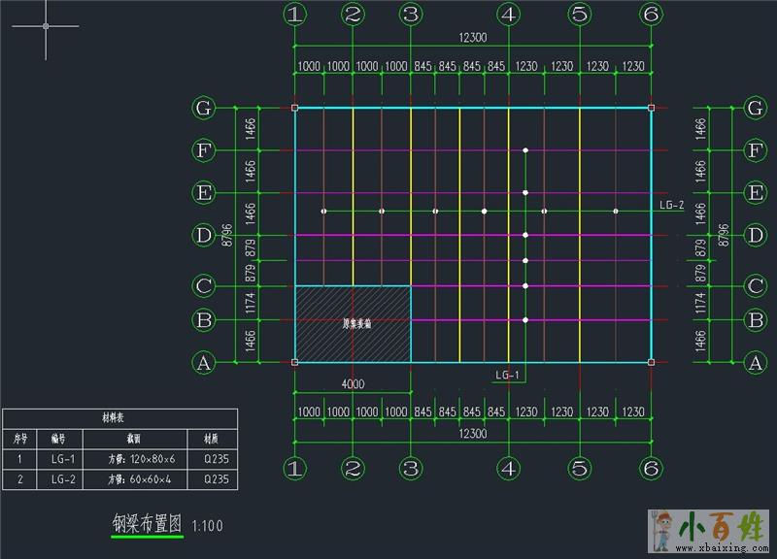Click the 1:100 scale text
This screenshot has width=777, height=559.
point(208,526)
